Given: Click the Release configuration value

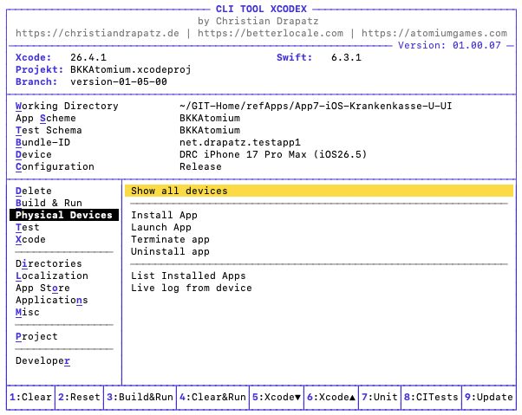Looking at the screenshot, I should point(200,166).
